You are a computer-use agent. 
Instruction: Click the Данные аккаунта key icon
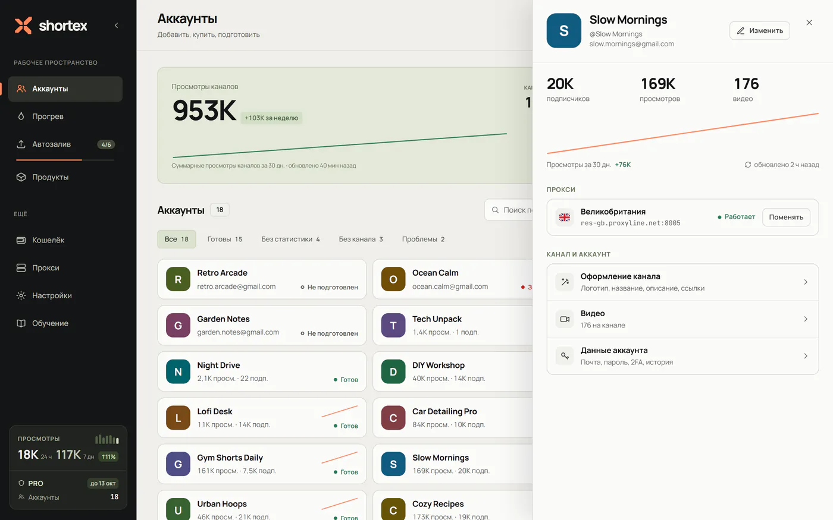565,356
